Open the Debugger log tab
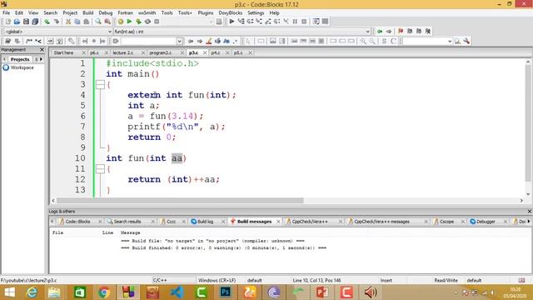533x300 pixels. 486,222
